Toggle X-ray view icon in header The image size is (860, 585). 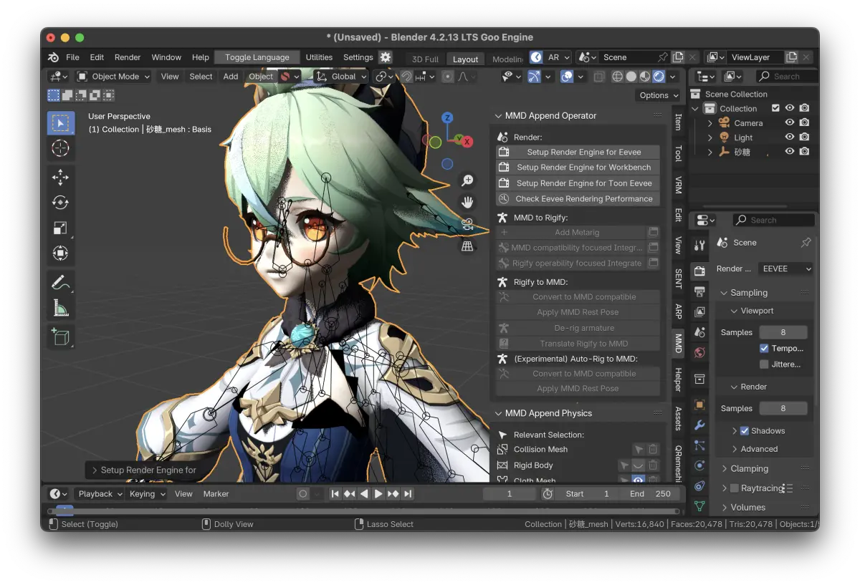pos(600,77)
